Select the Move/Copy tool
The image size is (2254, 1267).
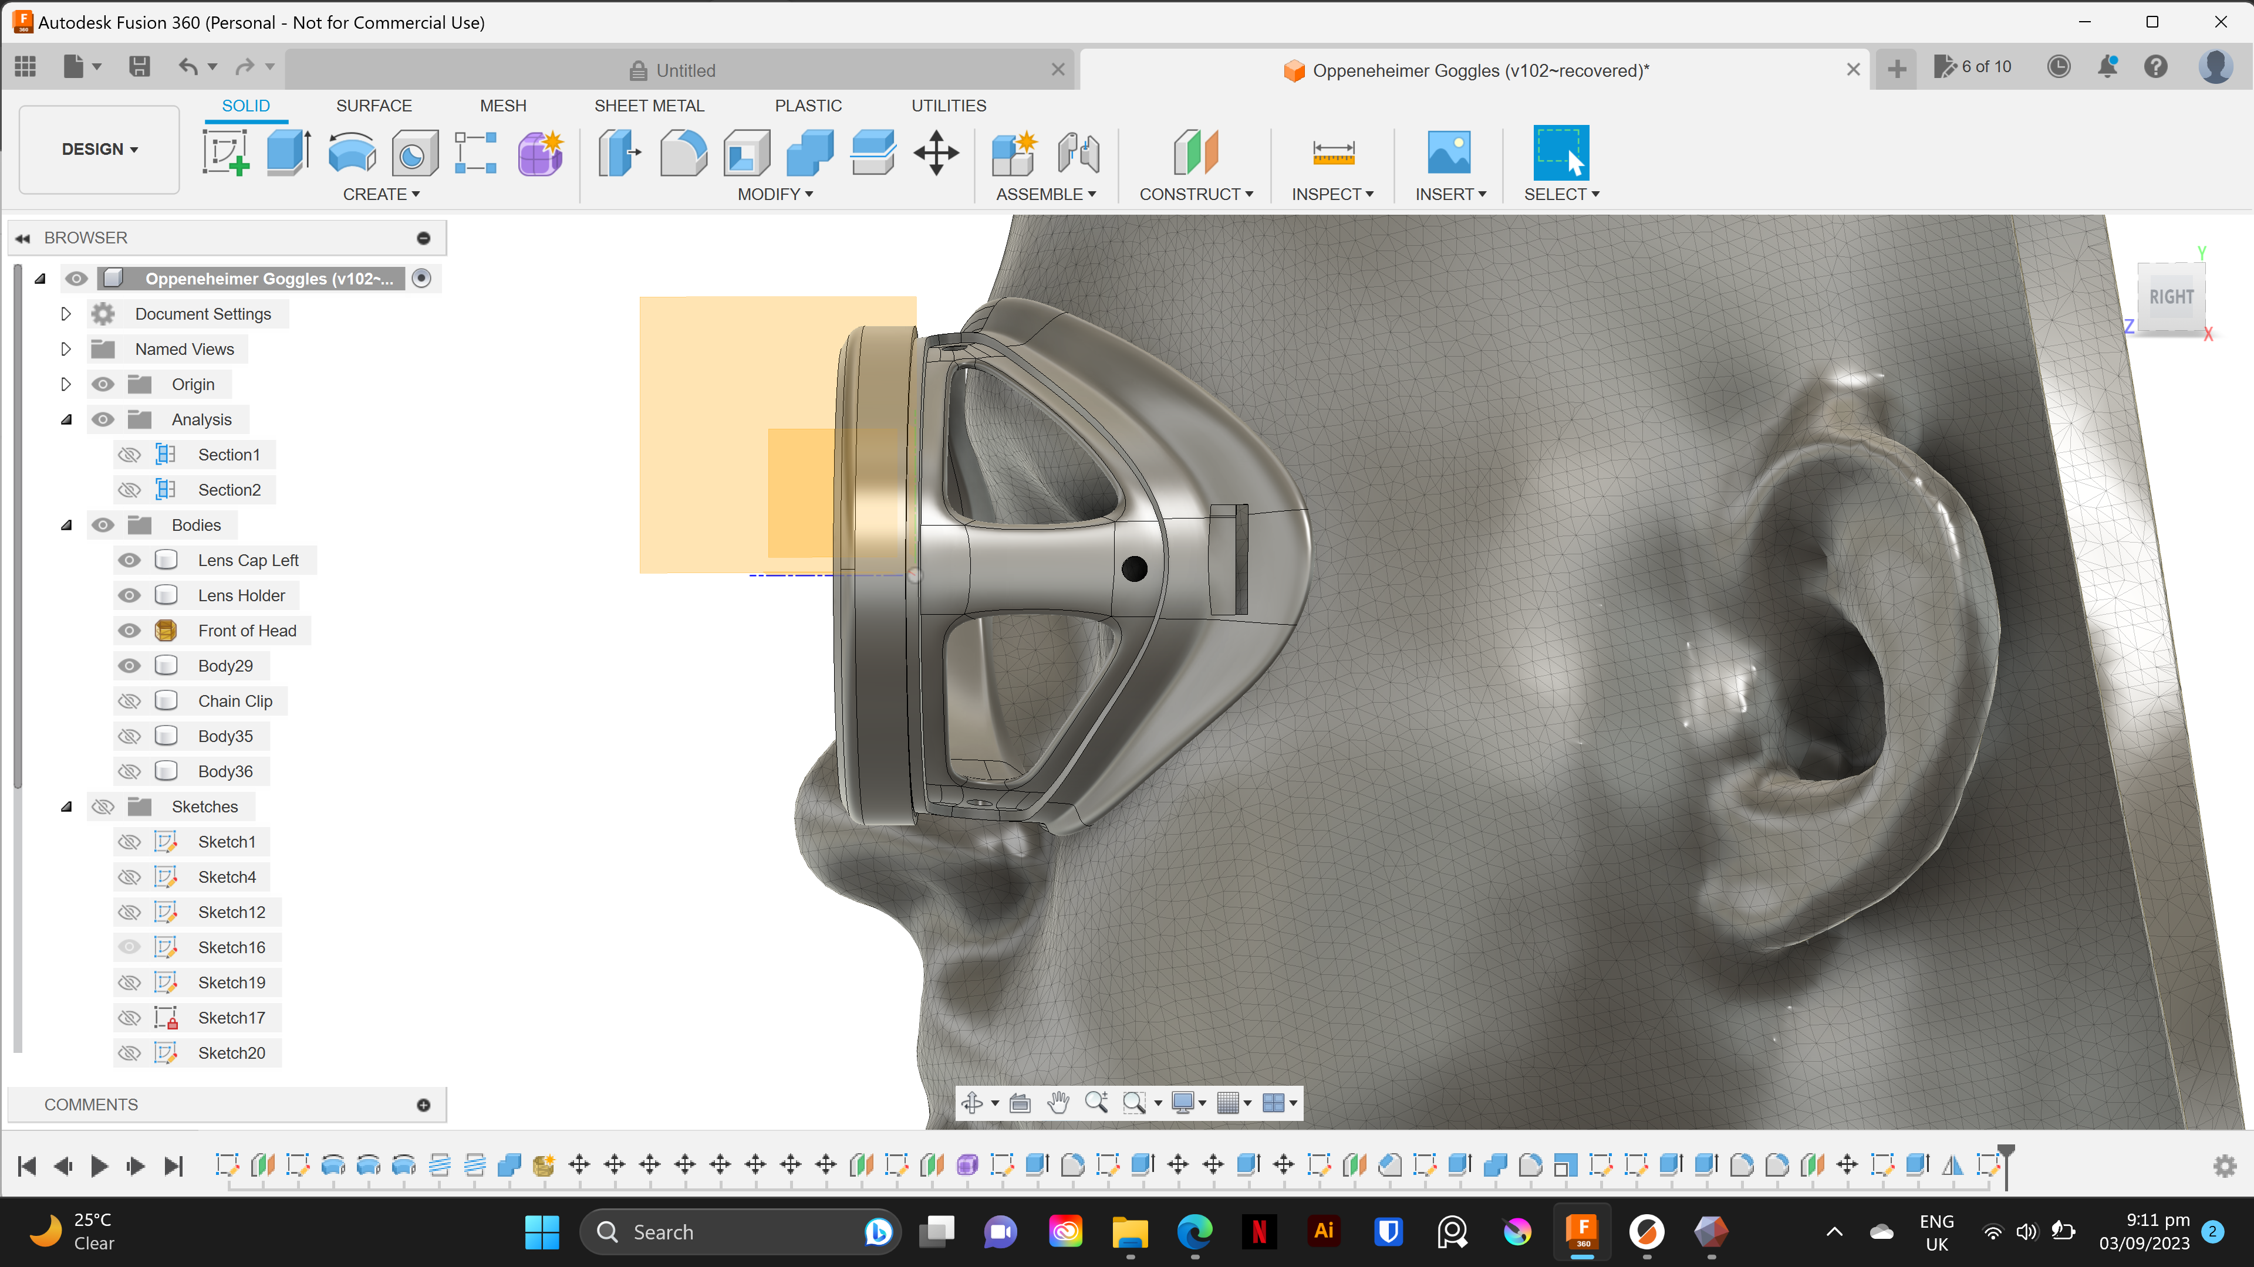(936, 152)
